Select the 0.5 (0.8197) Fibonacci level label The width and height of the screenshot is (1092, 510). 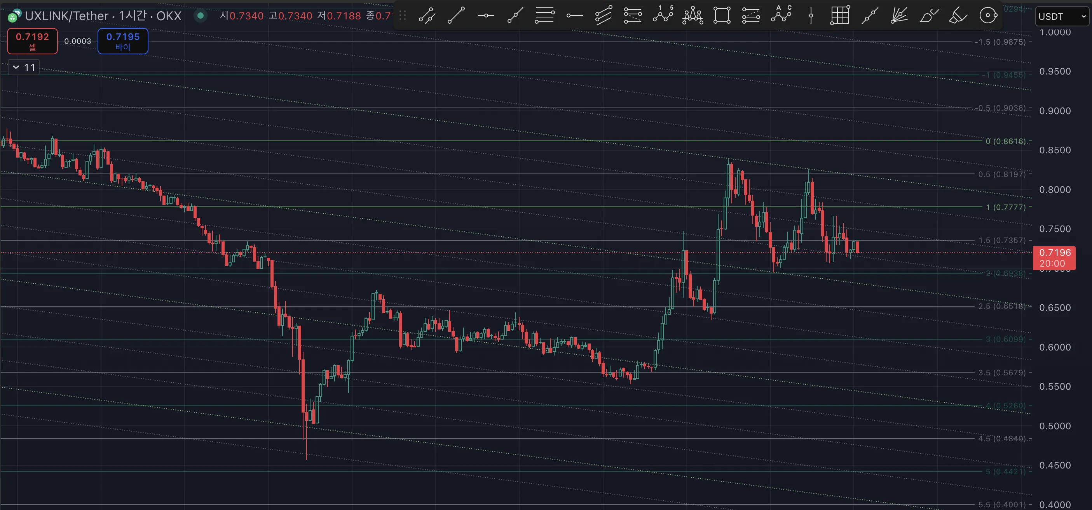(1002, 174)
